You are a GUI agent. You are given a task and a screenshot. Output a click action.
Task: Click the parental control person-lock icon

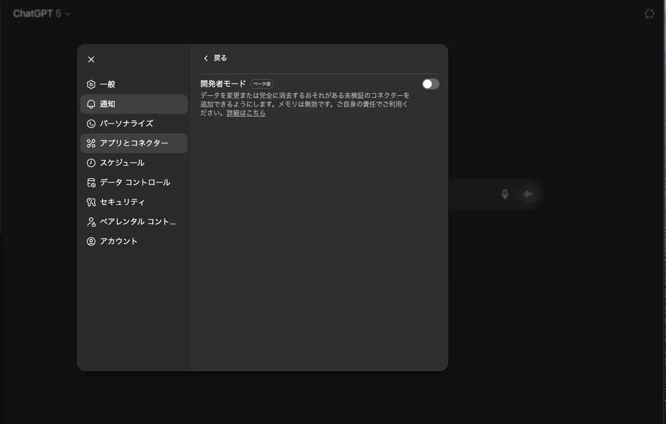click(91, 222)
